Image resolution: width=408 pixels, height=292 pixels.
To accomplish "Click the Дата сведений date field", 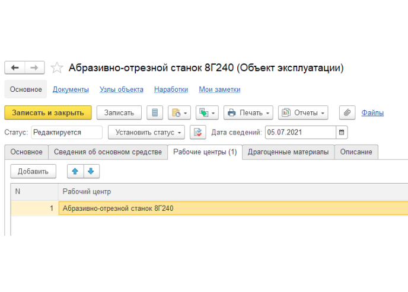I will tap(301, 133).
